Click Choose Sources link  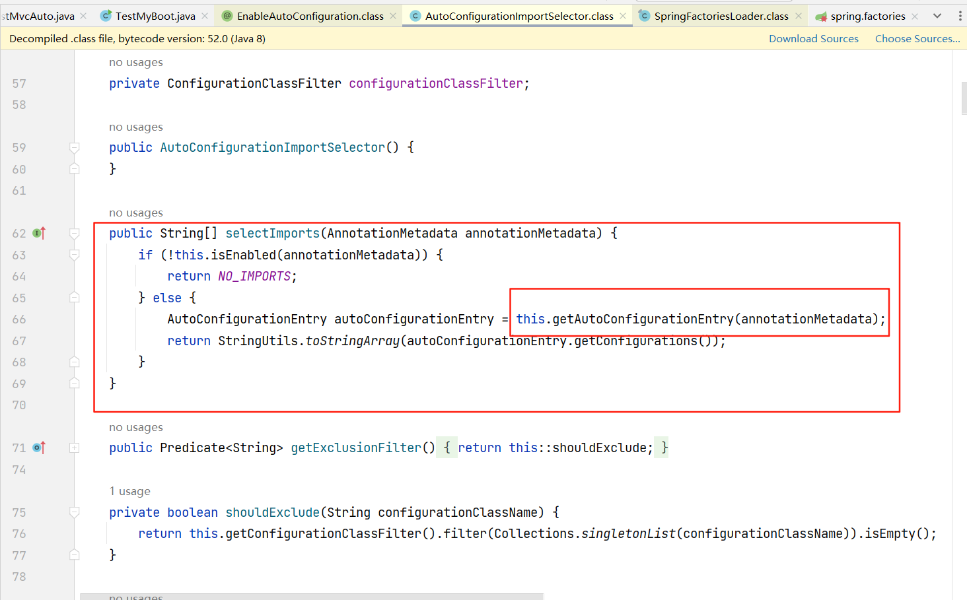[917, 39]
